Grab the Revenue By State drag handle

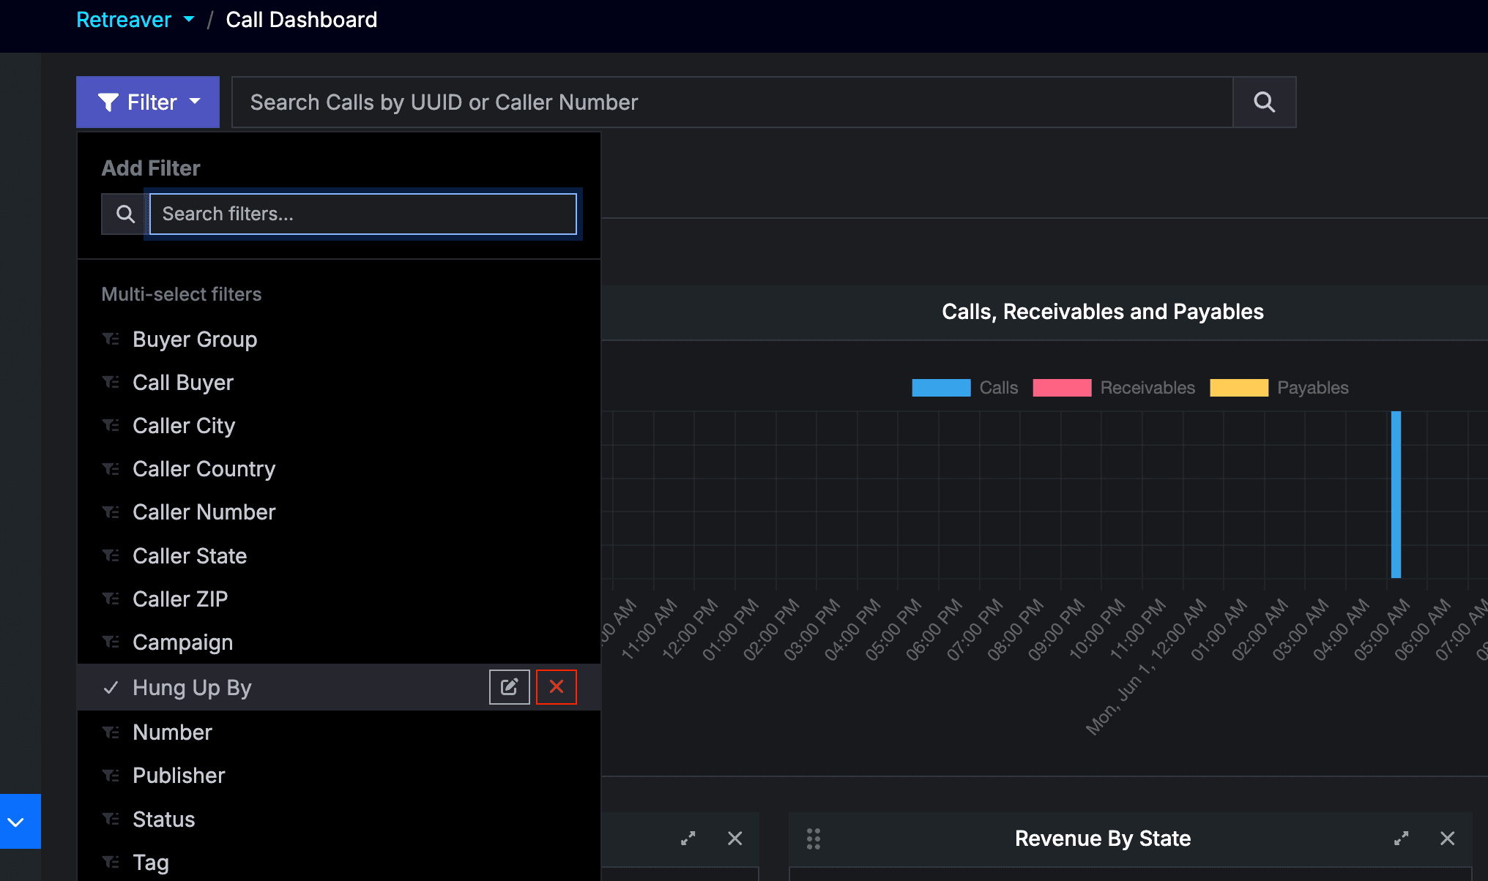pos(814,839)
